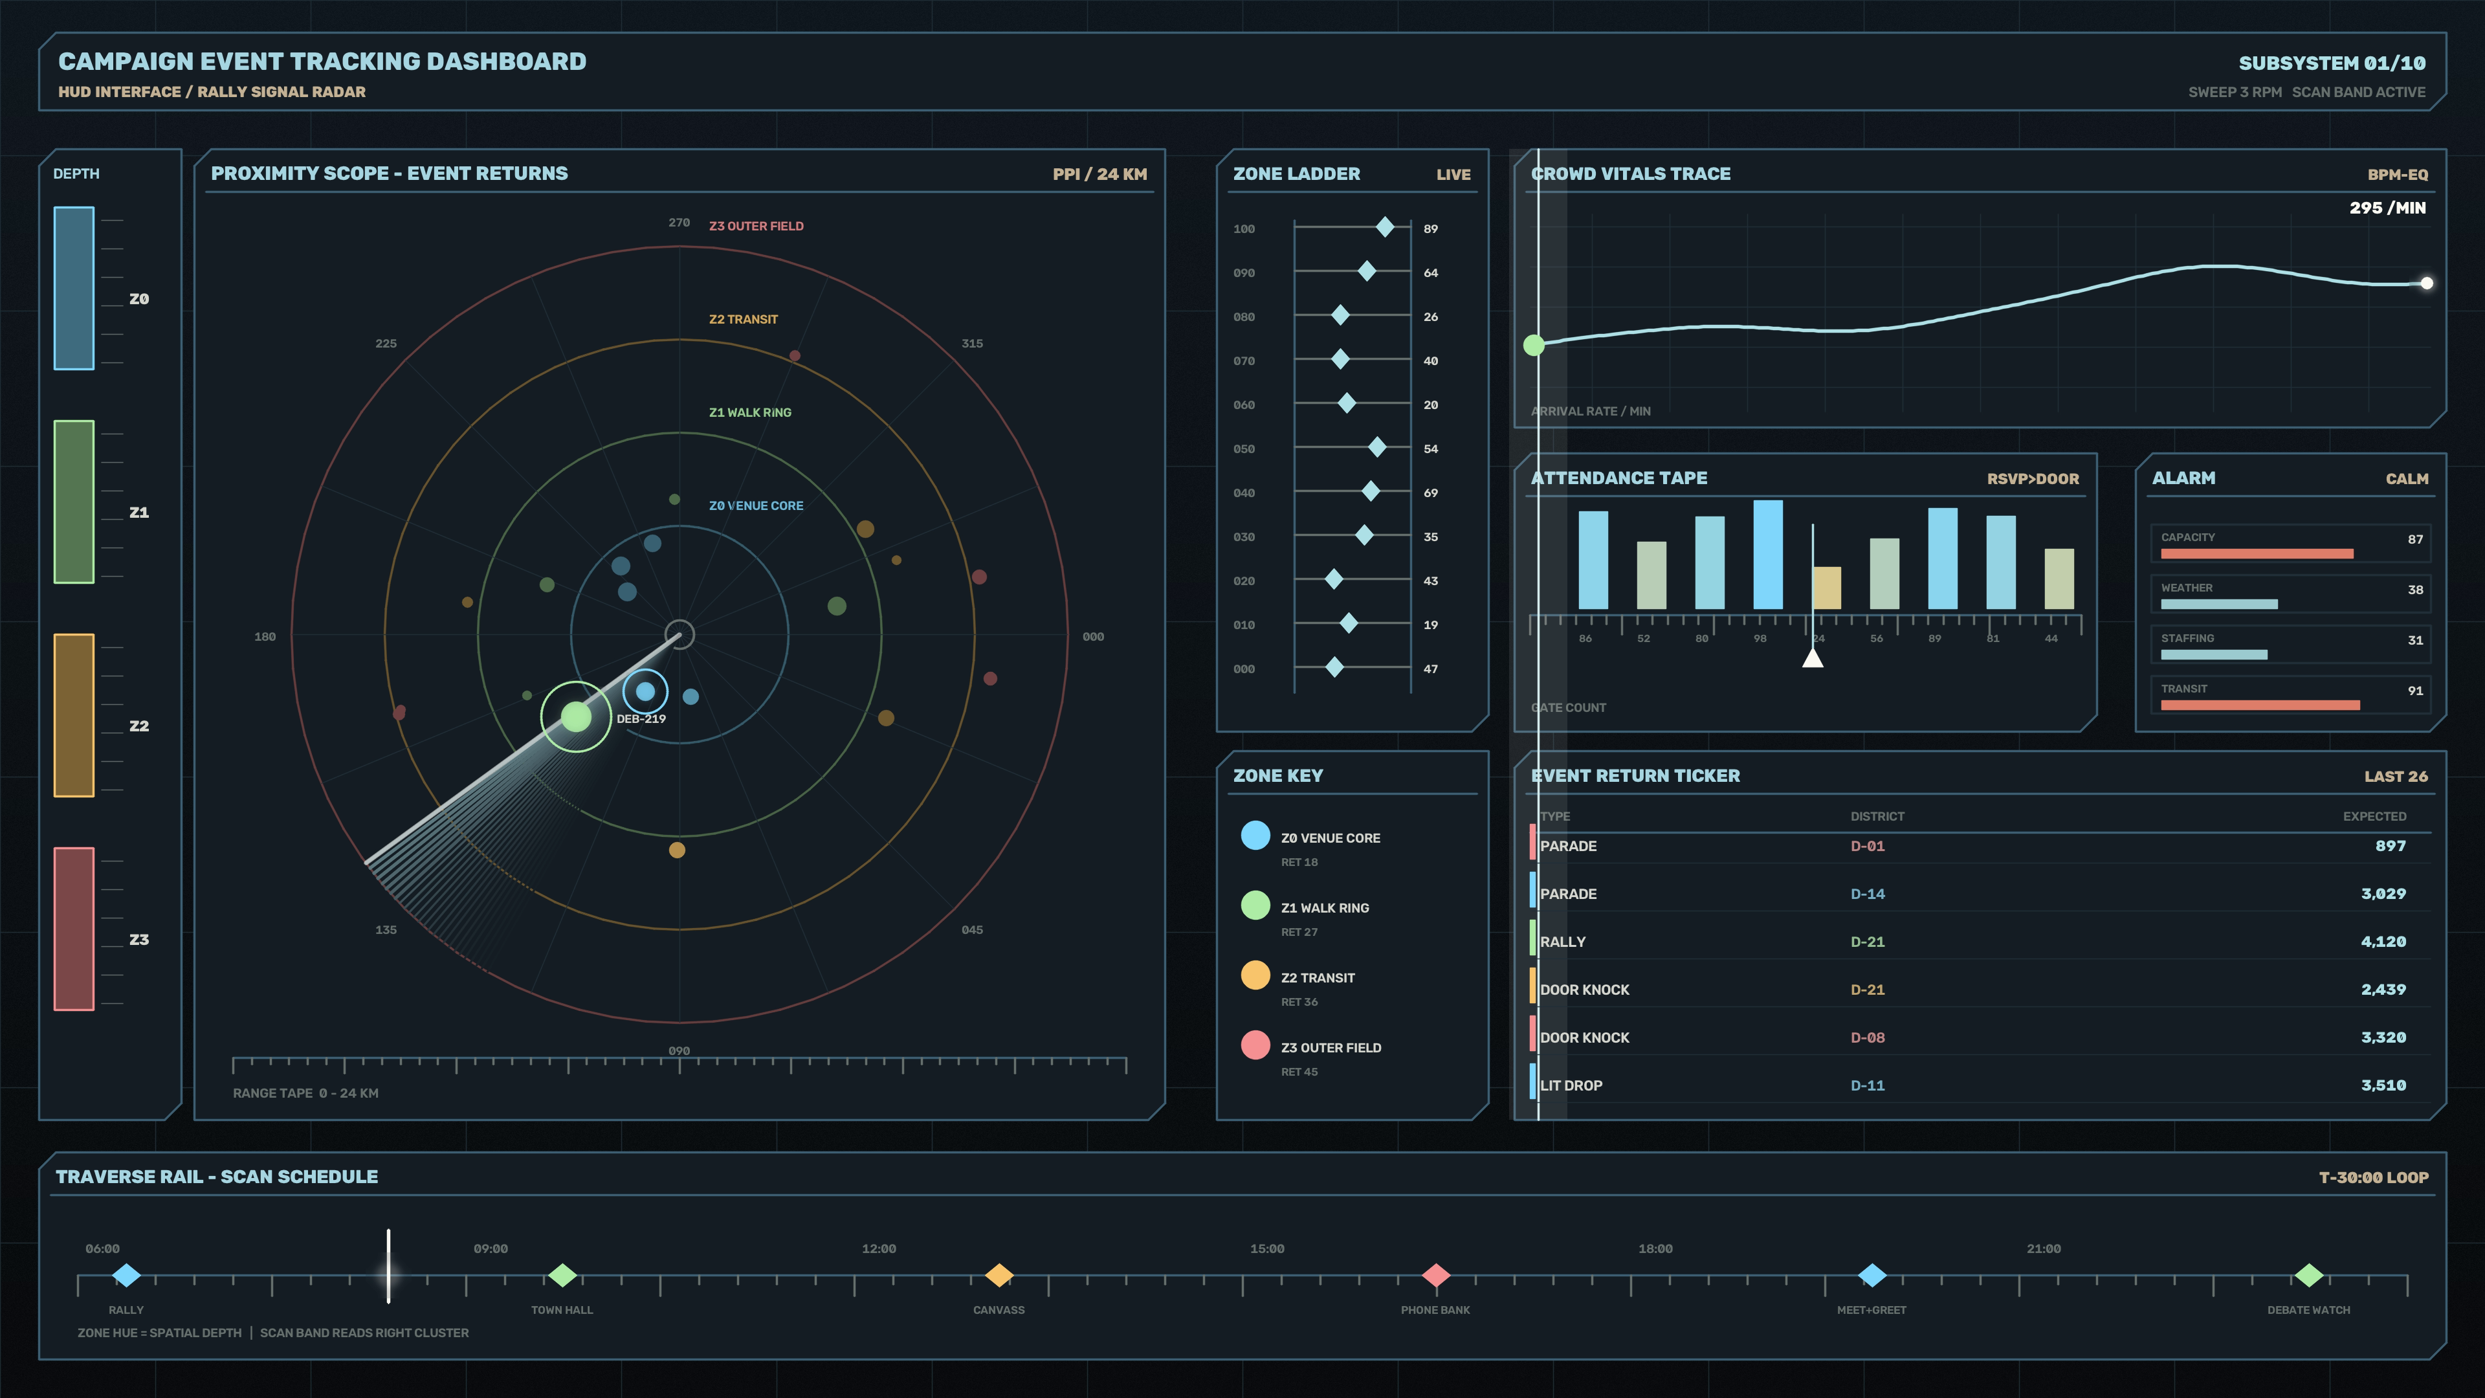This screenshot has width=2485, height=1398.
Task: Click the crowd vitals trace endpoint
Action: 2427,283
